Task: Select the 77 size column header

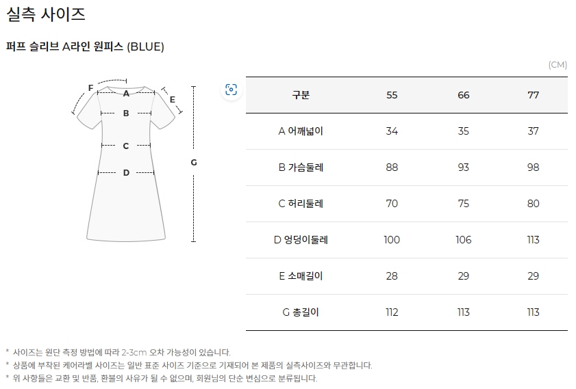Action: point(533,95)
